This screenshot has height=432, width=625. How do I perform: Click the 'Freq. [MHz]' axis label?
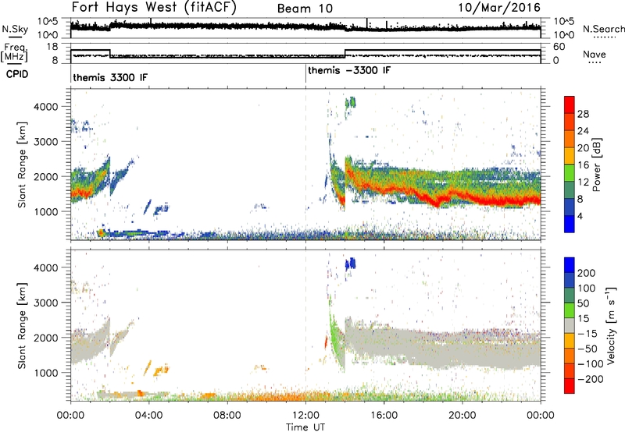(x=14, y=53)
